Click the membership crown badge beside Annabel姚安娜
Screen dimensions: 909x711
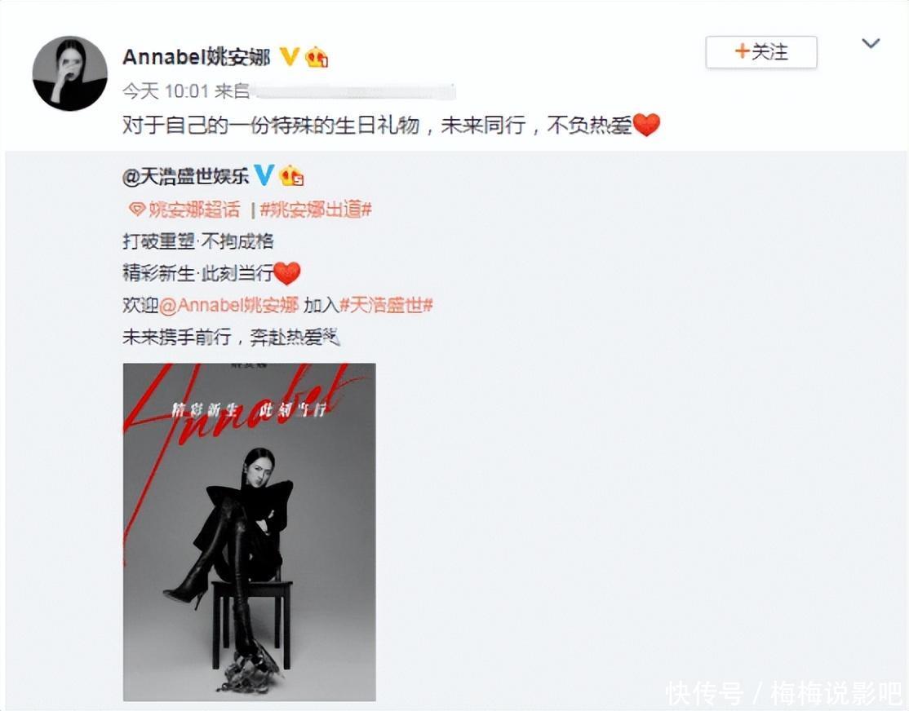[x=317, y=57]
